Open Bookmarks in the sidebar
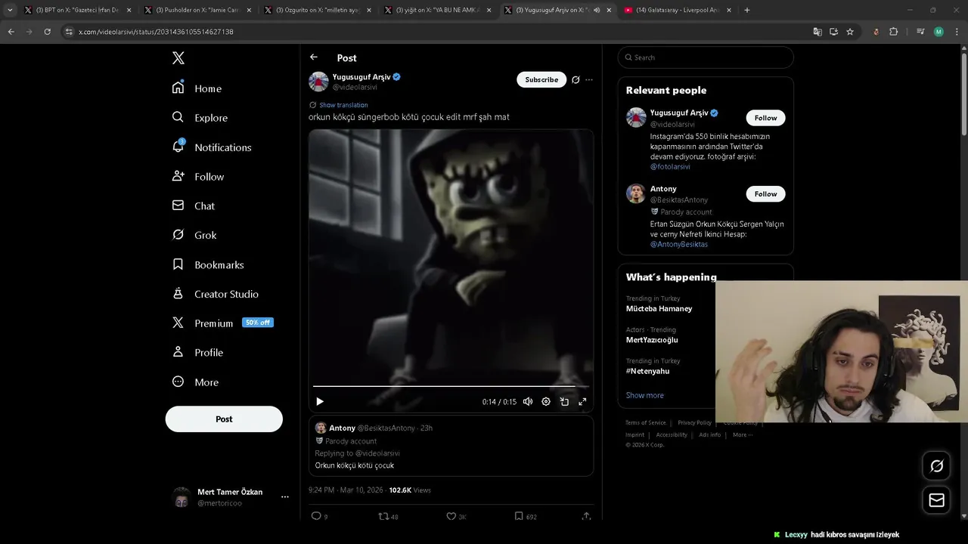This screenshot has height=544, width=968. 208,264
